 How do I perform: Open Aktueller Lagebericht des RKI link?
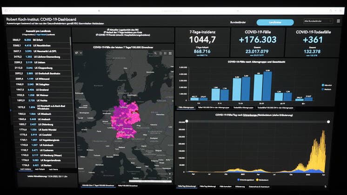click(123, 30)
